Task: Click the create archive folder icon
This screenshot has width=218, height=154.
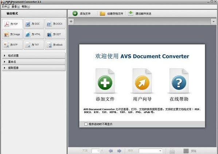Action: click(x=102, y=14)
